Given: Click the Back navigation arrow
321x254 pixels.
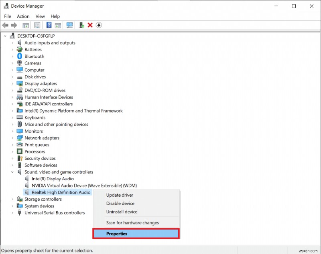Looking at the screenshot, I should point(5,25).
